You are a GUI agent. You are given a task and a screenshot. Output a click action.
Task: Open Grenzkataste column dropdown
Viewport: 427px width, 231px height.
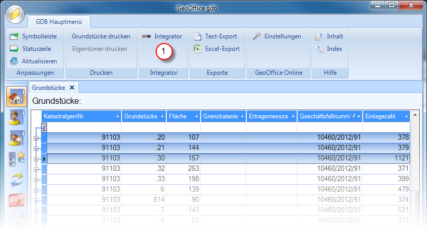pyautogui.click(x=243, y=116)
